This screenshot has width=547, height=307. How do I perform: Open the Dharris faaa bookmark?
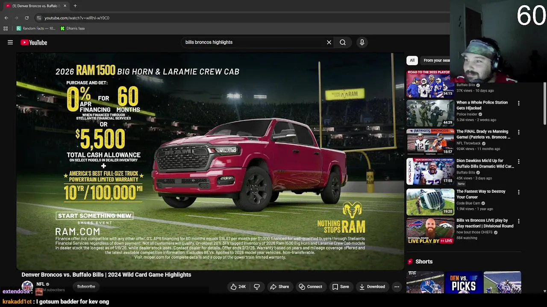(x=72, y=28)
